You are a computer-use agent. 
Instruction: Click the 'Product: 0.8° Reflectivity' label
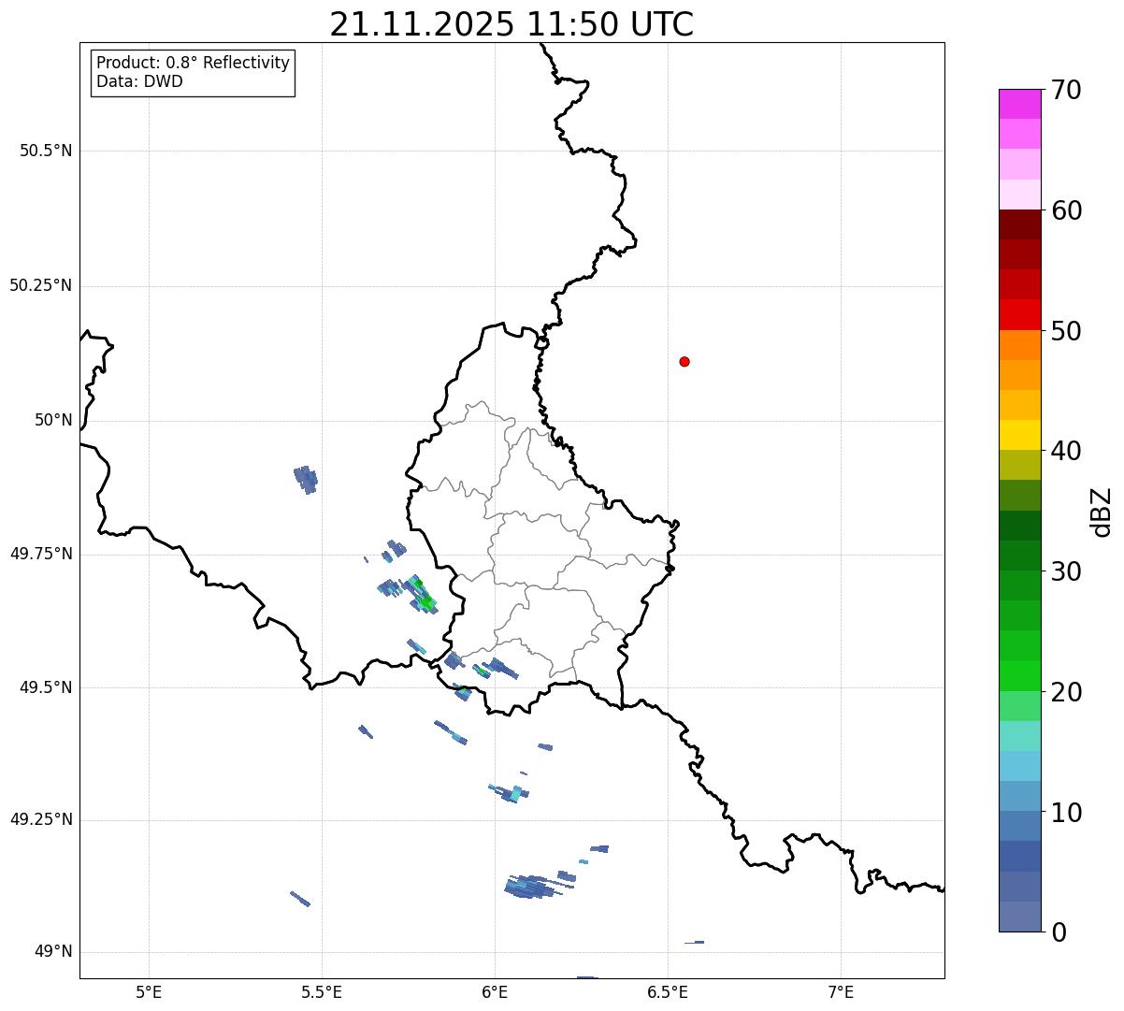pyautogui.click(x=194, y=63)
